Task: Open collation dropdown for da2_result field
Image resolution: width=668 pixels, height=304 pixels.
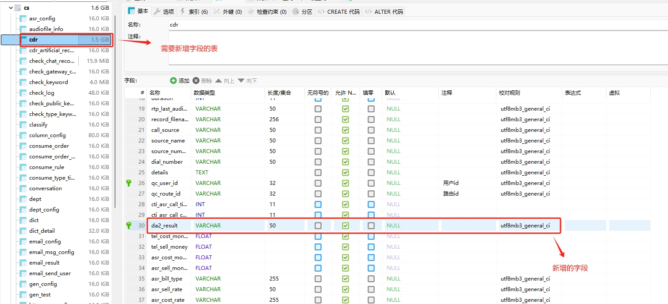Action: (x=529, y=226)
